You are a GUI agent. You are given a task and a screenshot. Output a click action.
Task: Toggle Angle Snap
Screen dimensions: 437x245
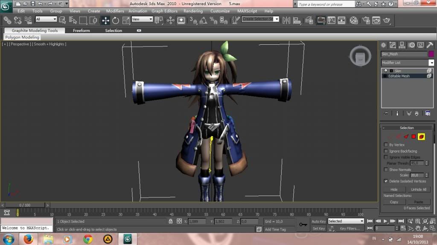point(203,20)
